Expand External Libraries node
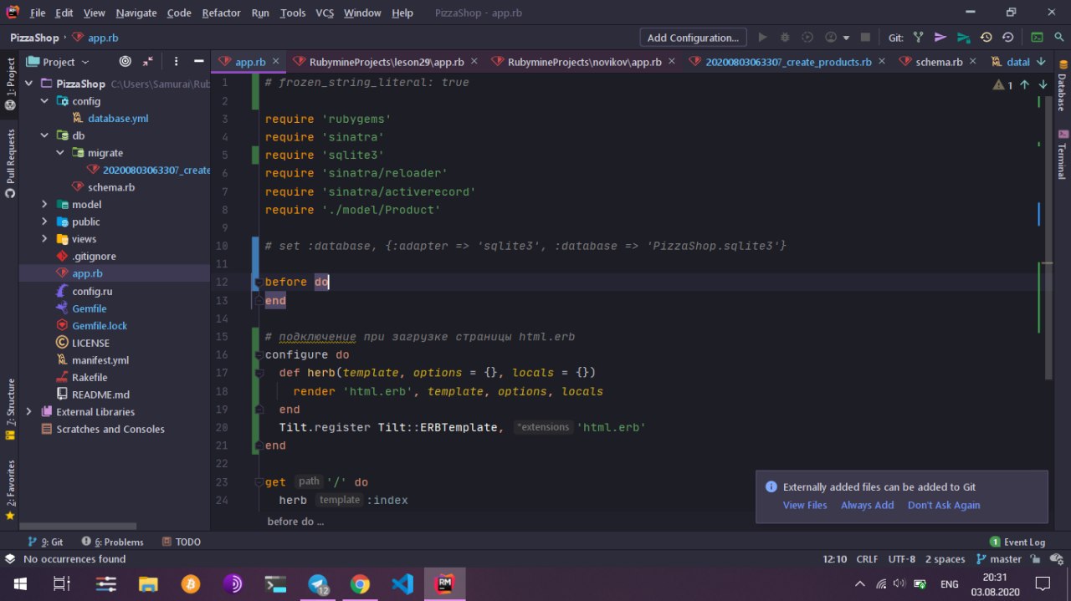 point(30,411)
